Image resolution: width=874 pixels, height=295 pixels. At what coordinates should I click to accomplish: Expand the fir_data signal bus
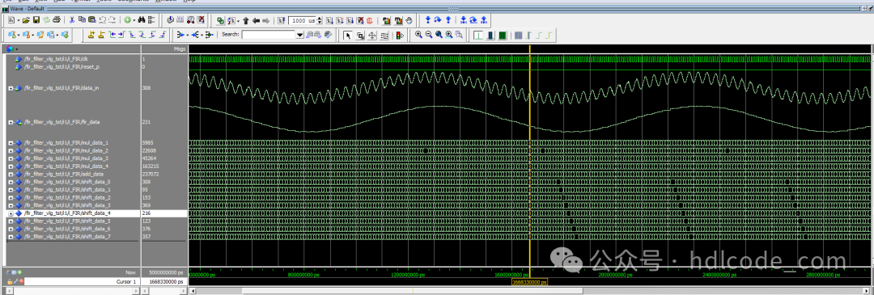click(x=11, y=122)
